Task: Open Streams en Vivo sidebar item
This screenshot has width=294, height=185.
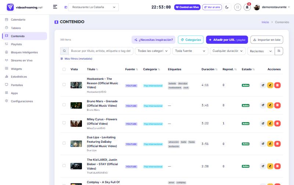Action: (x=24, y=60)
